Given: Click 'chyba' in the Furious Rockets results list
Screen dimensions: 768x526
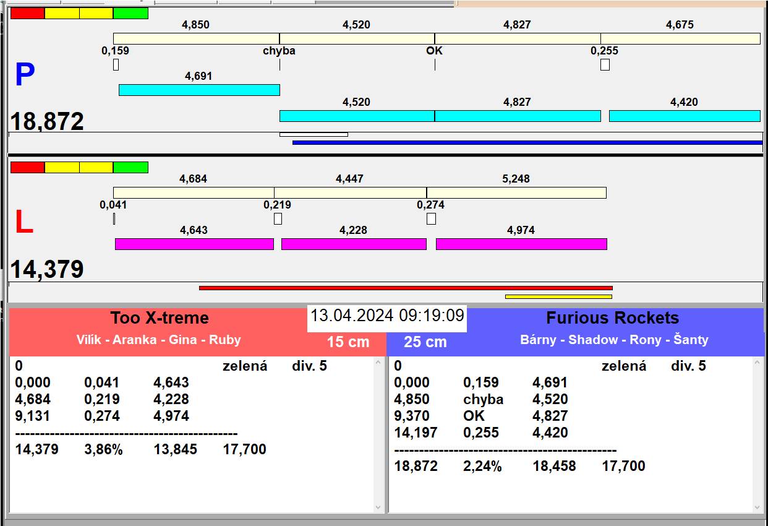Looking at the screenshot, I should tap(483, 399).
